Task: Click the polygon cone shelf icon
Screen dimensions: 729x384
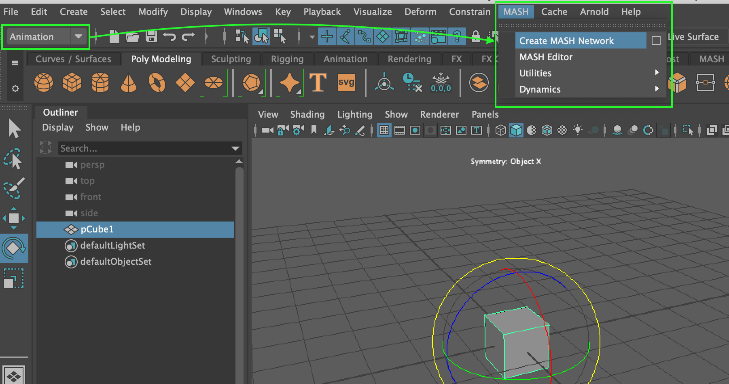Action: pos(129,82)
